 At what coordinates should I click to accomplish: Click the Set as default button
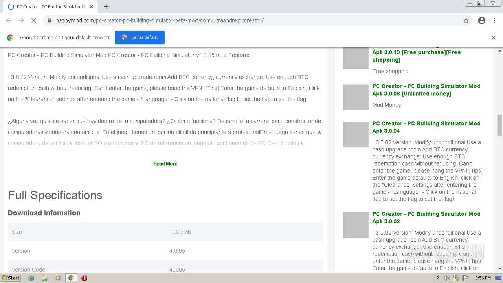[140, 37]
